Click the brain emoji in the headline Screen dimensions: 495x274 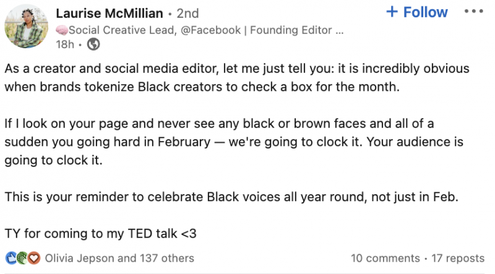[62, 30]
